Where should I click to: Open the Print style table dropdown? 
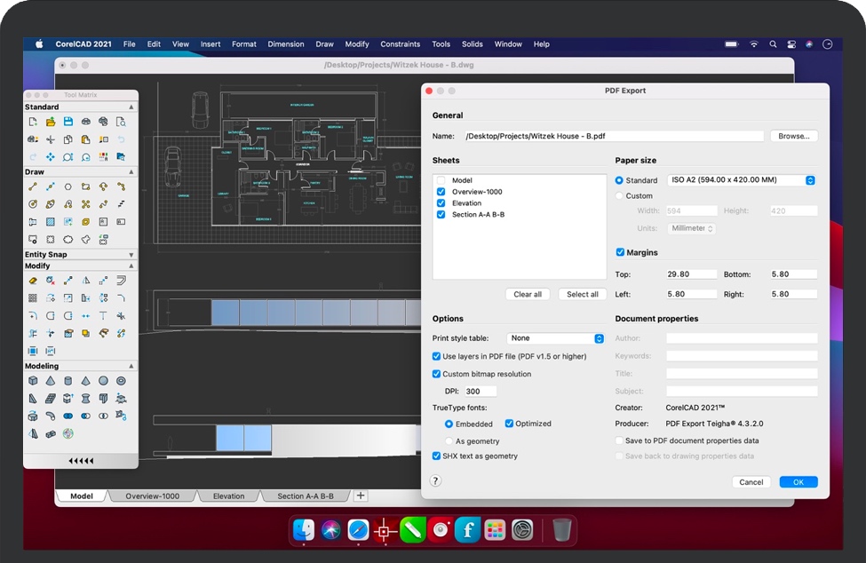pos(555,338)
